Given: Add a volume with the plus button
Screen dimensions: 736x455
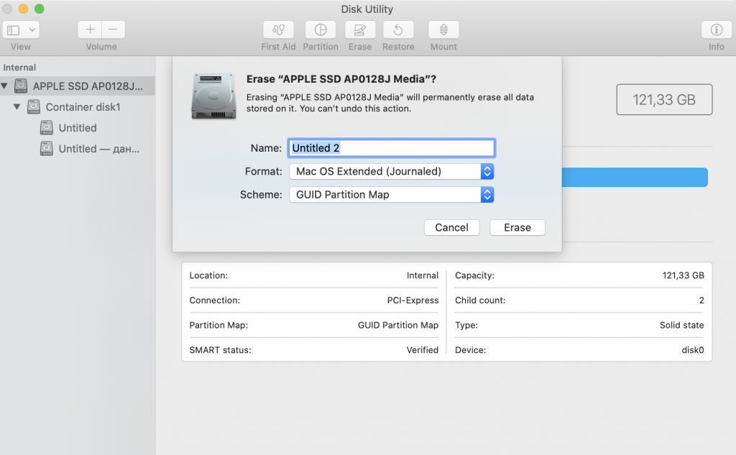Looking at the screenshot, I should point(90,29).
